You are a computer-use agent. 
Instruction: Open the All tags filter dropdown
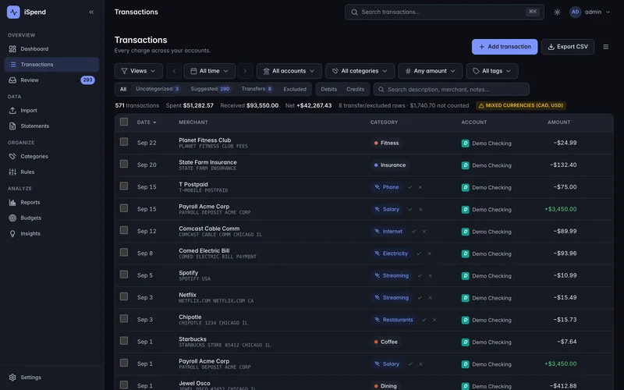coord(492,71)
